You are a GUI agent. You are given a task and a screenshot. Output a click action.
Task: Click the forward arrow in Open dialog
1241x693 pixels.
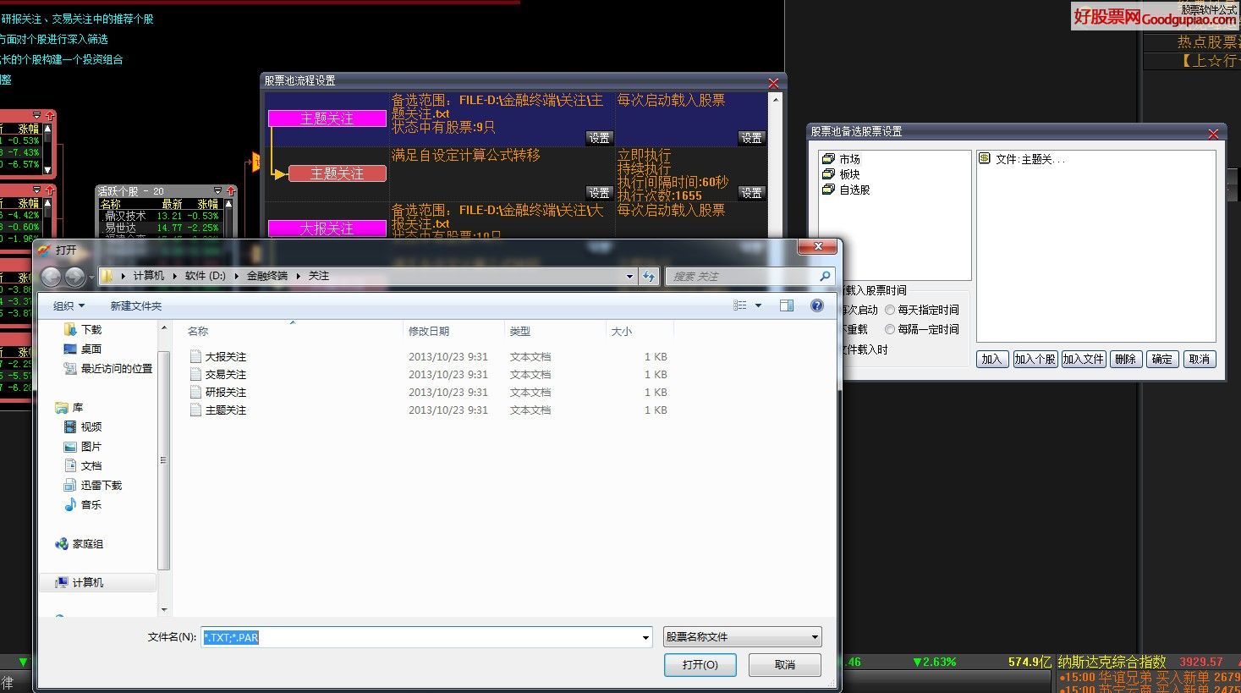[74, 277]
